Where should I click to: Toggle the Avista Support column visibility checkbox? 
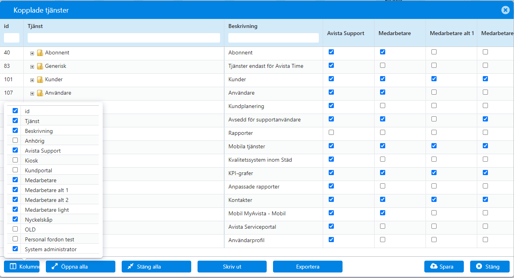15,150
